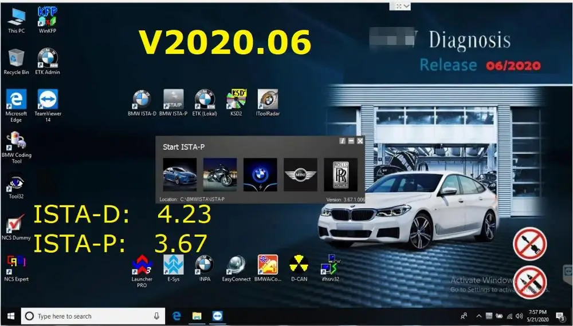Launch E-Sys desktop icon
Viewport: 573px width, 326px height.
tap(174, 269)
